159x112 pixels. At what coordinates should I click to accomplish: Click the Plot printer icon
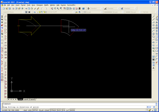[x=13, y=8]
